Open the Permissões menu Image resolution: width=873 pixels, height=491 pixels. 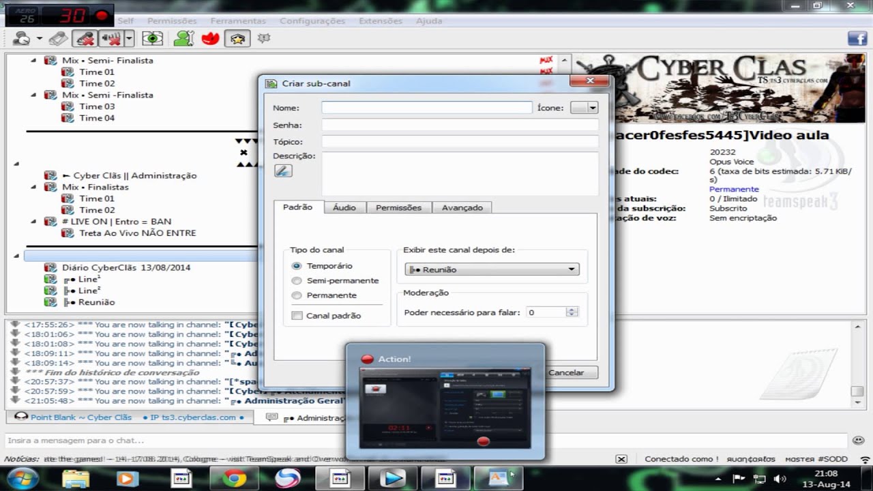pyautogui.click(x=172, y=21)
